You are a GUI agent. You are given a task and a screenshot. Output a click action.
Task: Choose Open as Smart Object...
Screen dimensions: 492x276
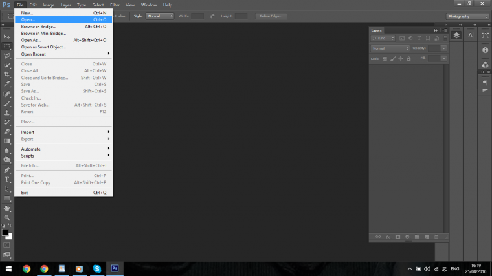[63, 47]
